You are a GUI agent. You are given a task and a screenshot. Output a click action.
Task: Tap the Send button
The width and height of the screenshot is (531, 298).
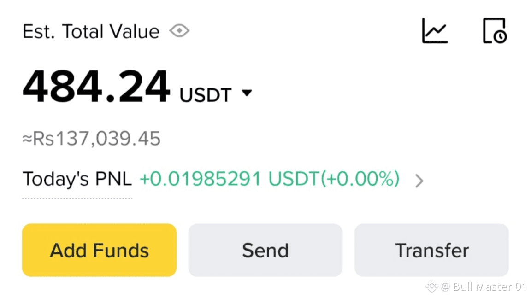(x=265, y=250)
